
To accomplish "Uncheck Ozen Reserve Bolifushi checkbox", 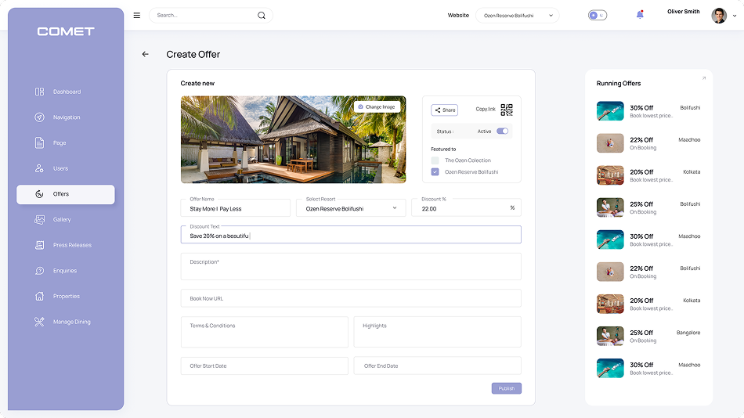I will coord(435,172).
